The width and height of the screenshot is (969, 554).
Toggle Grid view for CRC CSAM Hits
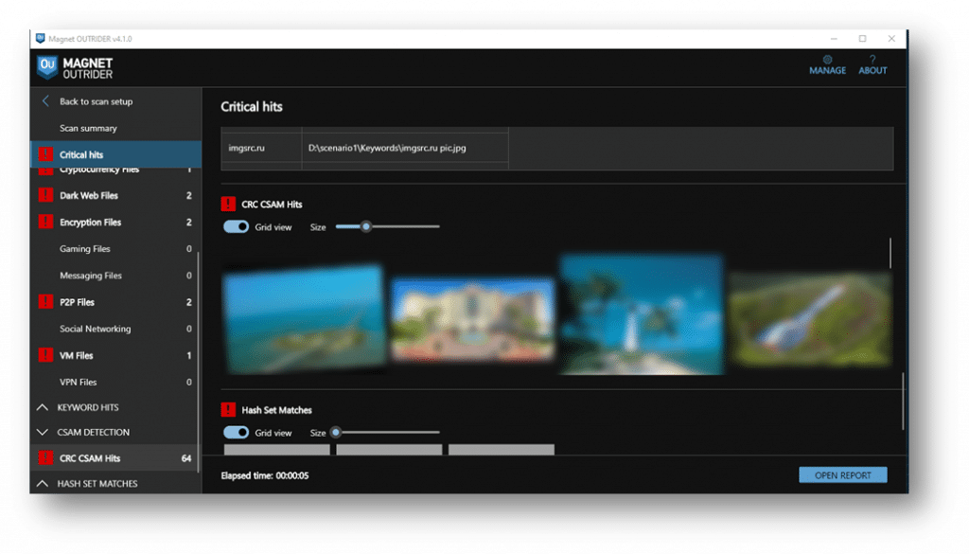(x=236, y=227)
